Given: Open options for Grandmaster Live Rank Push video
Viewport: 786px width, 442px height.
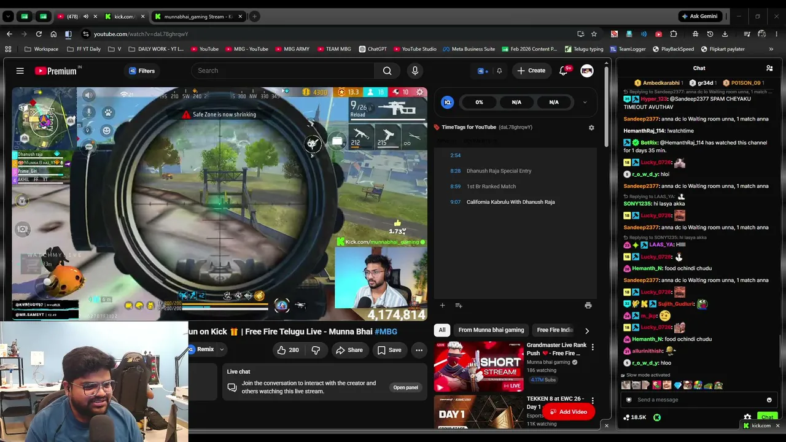Looking at the screenshot, I should click(x=593, y=347).
